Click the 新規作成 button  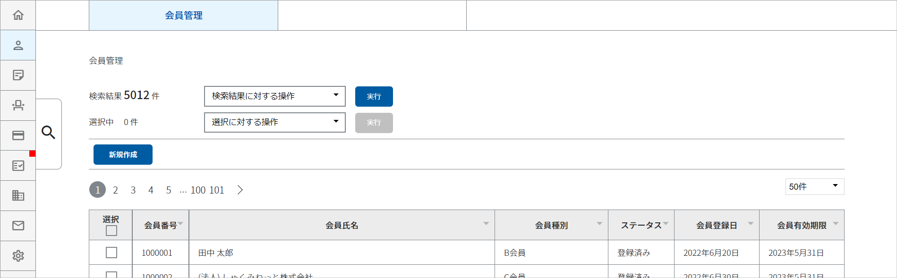[123, 155]
